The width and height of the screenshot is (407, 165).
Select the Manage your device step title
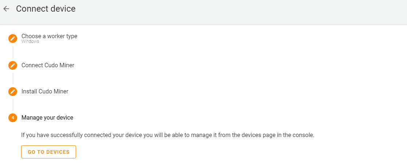tap(47, 117)
